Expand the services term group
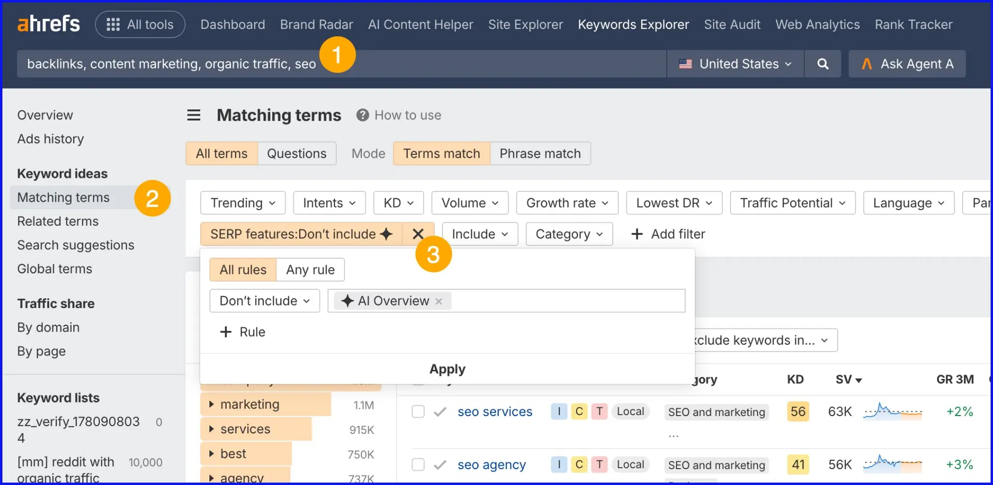The image size is (993, 485). (x=211, y=429)
